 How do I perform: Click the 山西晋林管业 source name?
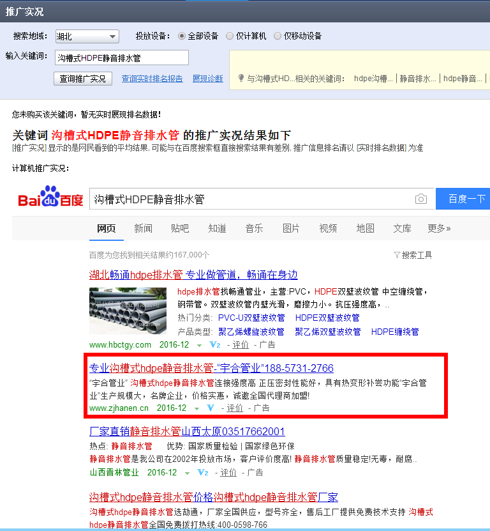[114, 472]
